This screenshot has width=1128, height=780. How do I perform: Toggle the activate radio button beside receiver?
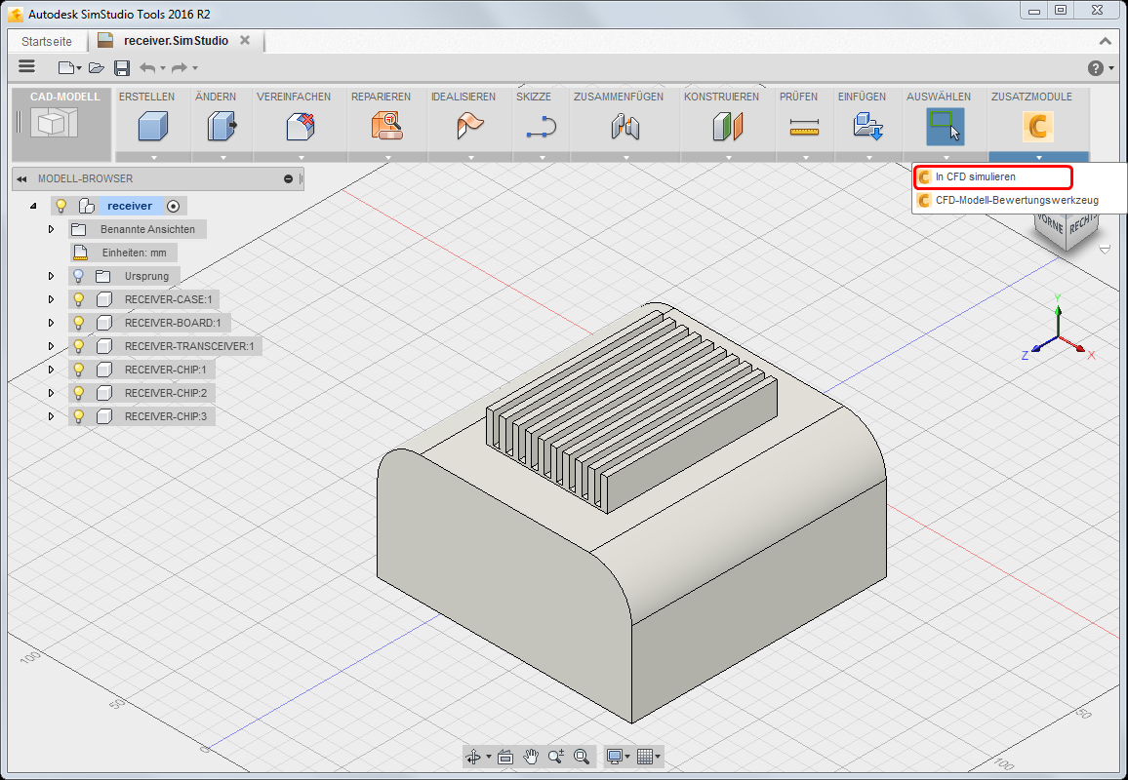pyautogui.click(x=174, y=206)
